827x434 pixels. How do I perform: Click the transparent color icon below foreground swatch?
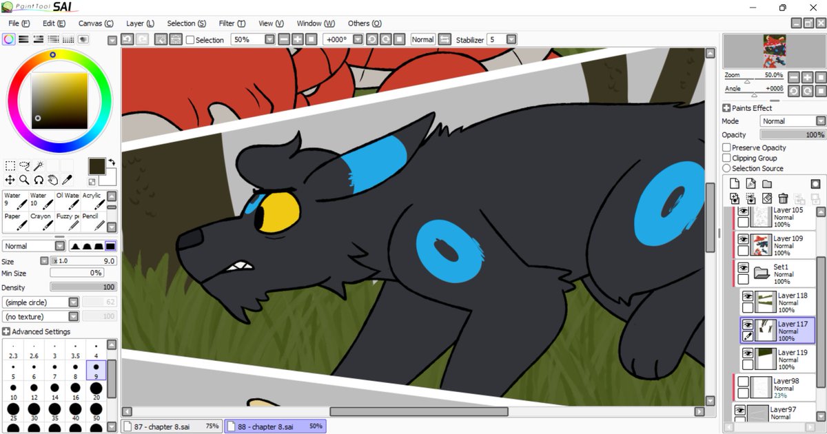[x=92, y=182]
